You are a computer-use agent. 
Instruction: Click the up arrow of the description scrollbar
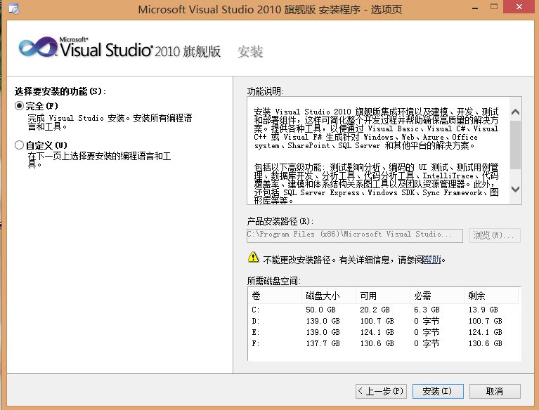coord(515,112)
